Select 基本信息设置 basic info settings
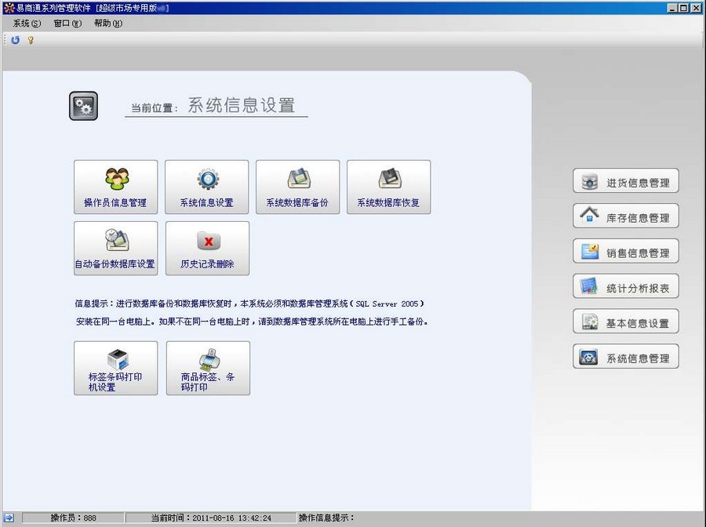The image size is (706, 527). point(625,323)
